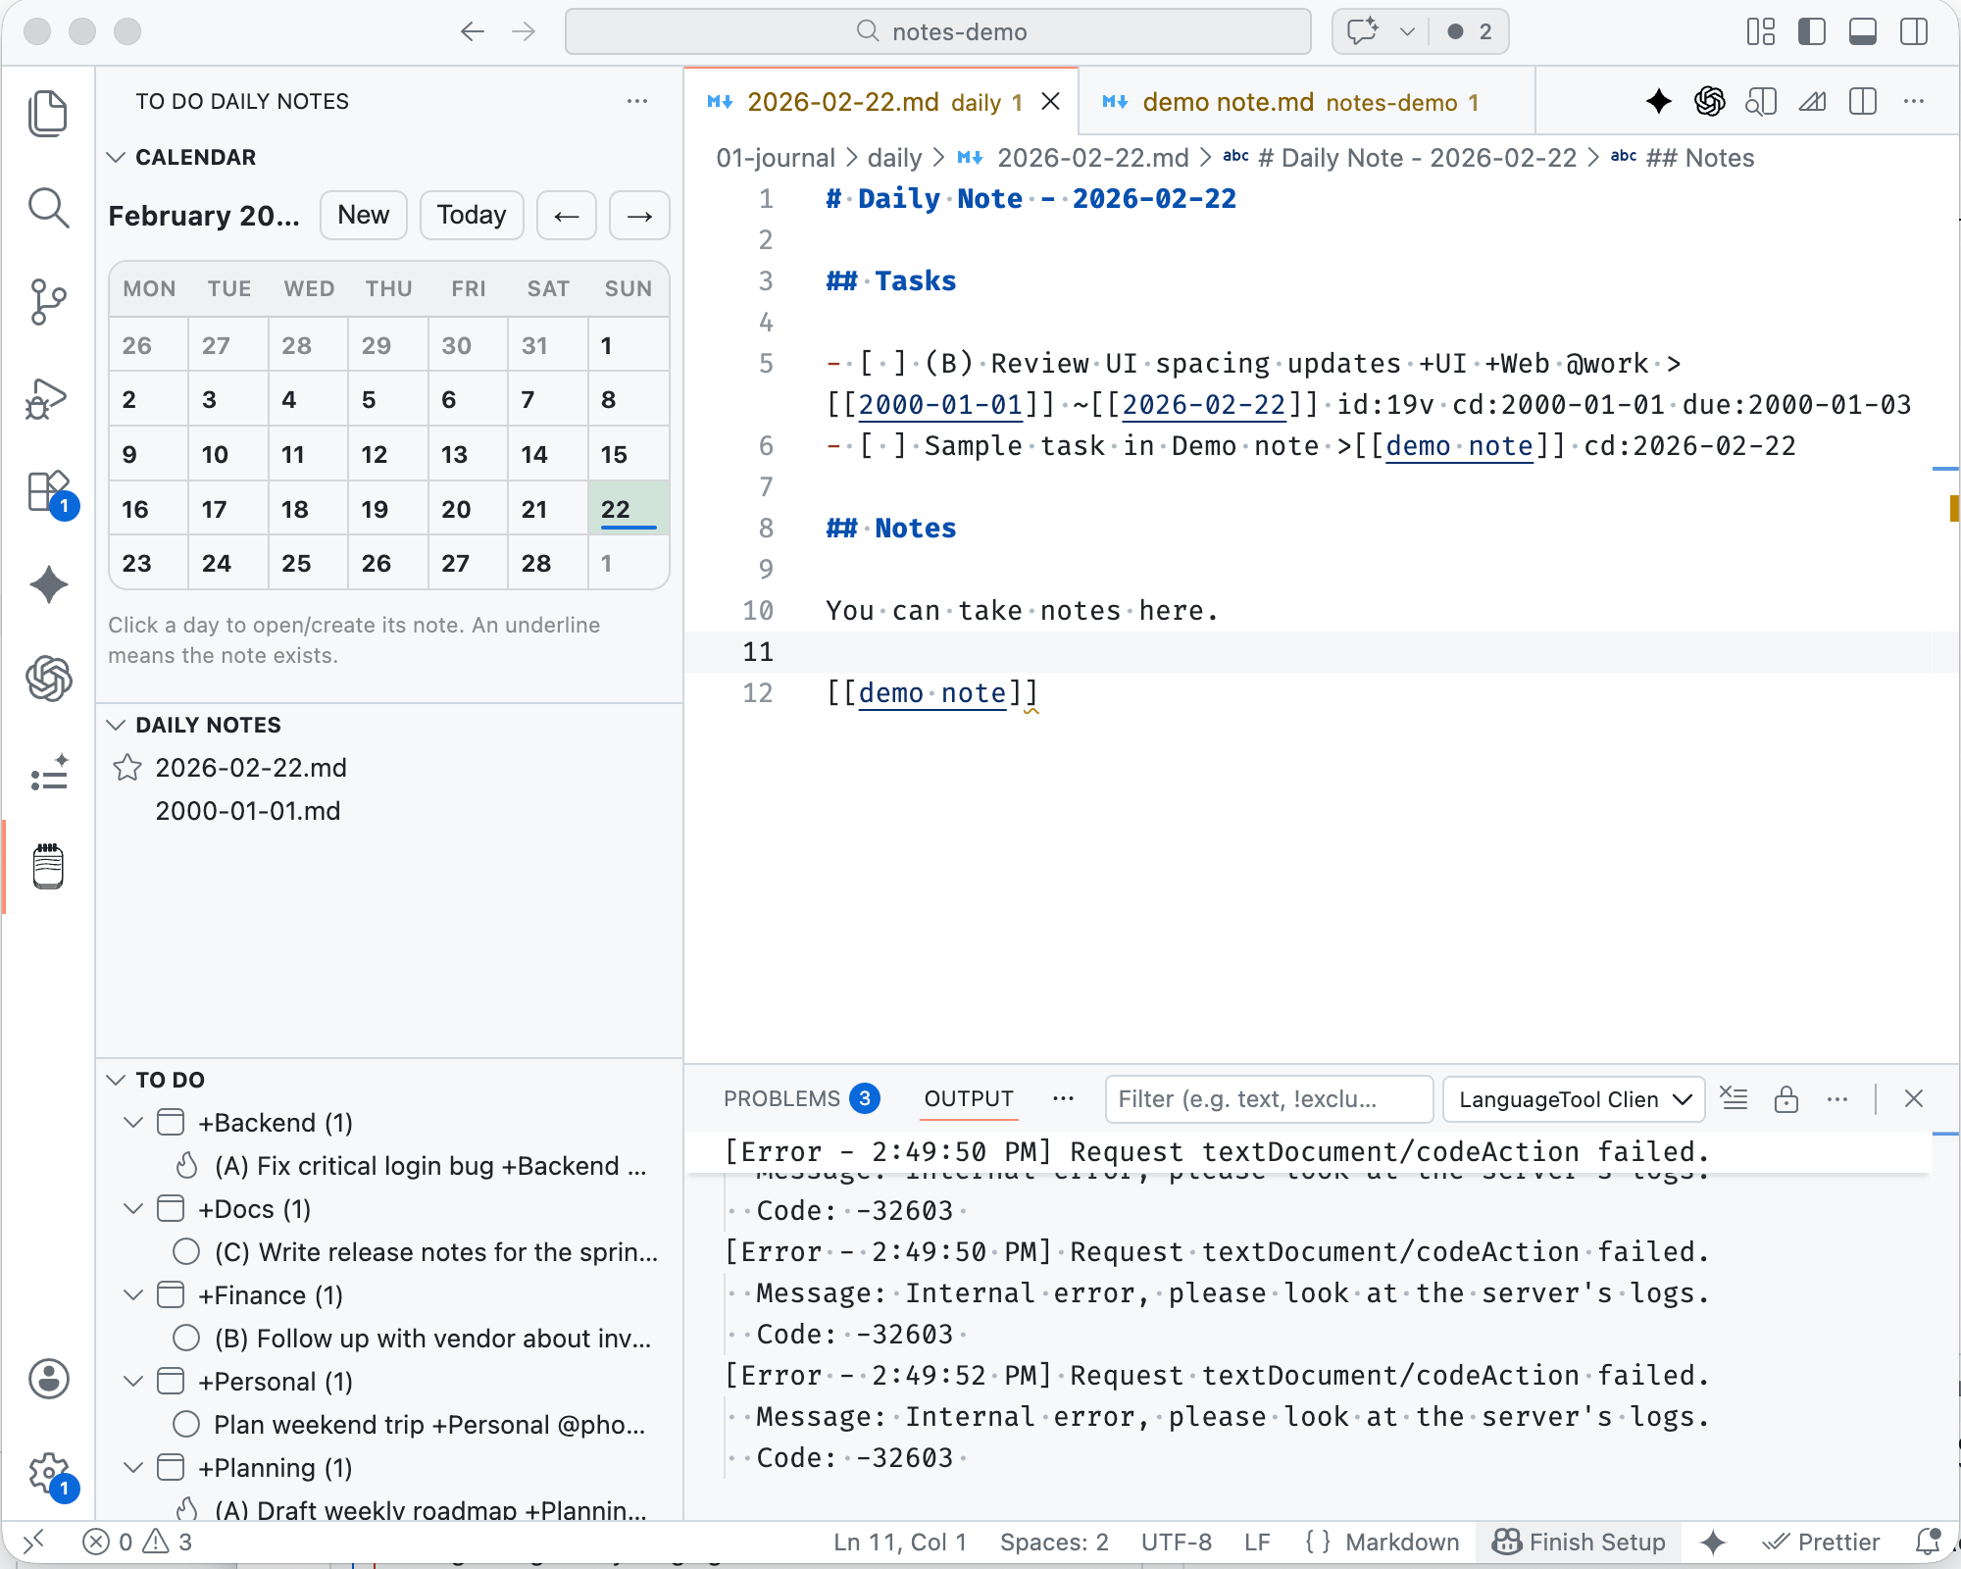
Task: Switch to the PROBLEMS panel tab
Action: (x=781, y=1098)
